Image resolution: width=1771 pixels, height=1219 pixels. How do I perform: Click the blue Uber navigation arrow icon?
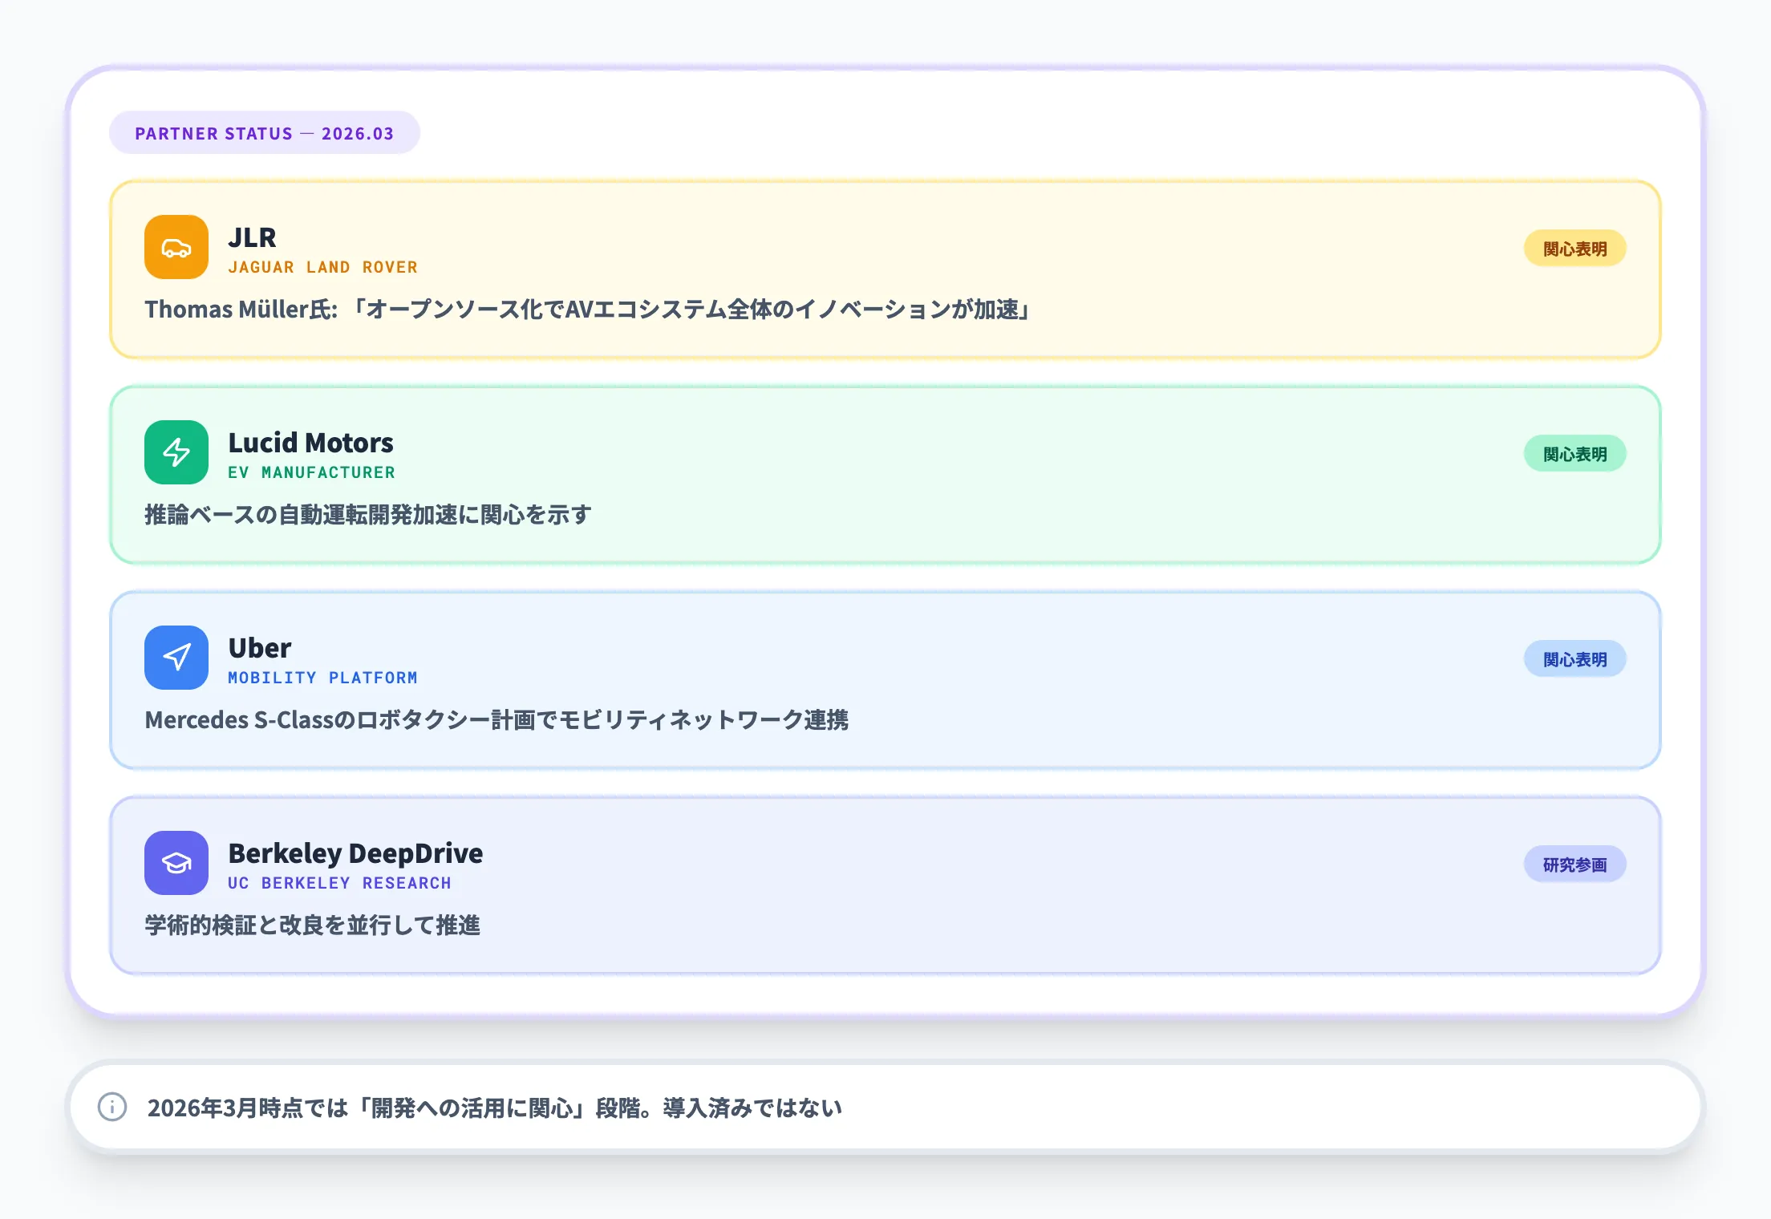176,658
